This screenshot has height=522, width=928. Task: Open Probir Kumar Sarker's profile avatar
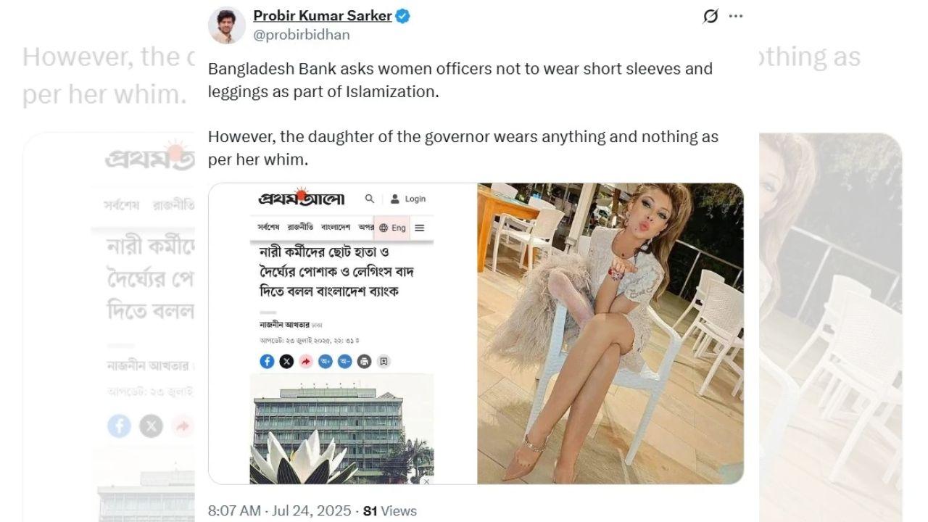pos(227,25)
